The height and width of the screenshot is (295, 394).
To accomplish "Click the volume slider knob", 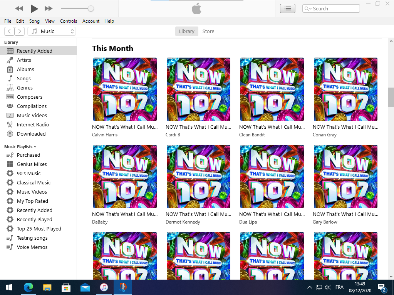I will pyautogui.click(x=91, y=8).
